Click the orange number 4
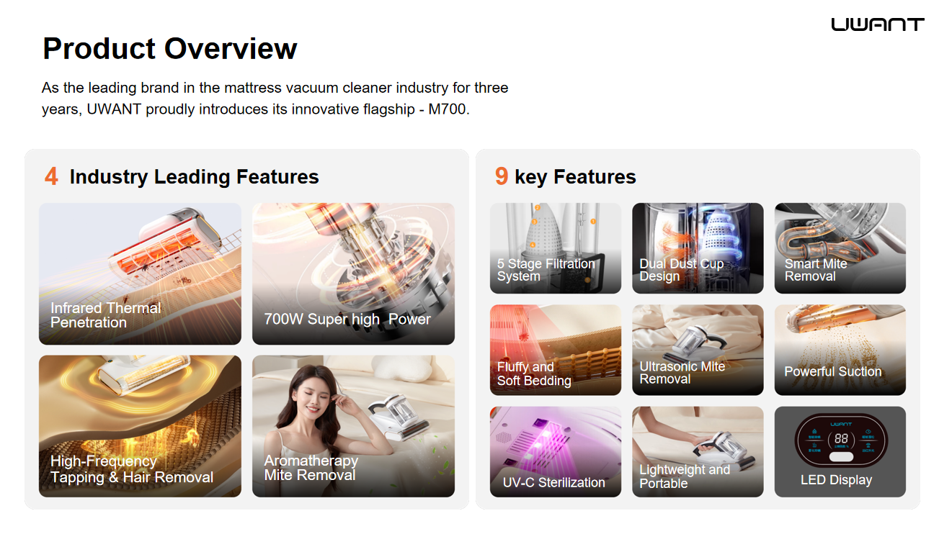Viewport: 952px width, 534px height. pos(51,177)
